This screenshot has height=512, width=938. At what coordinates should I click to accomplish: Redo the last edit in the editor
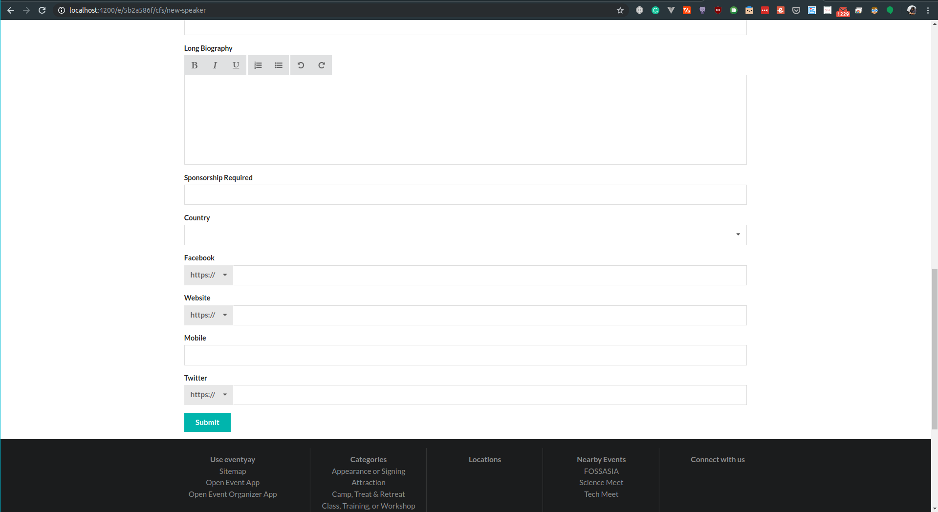point(321,65)
